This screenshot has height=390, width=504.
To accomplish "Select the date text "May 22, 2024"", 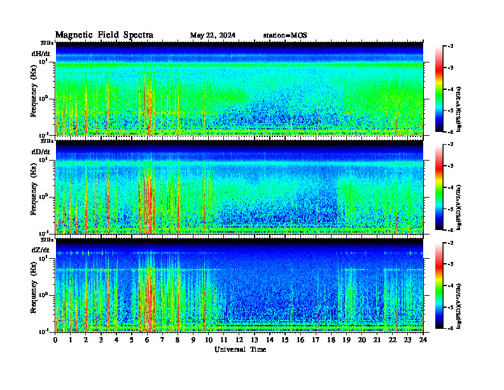I will [x=213, y=35].
